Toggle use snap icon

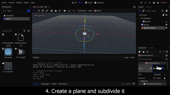(x=69, y=11)
